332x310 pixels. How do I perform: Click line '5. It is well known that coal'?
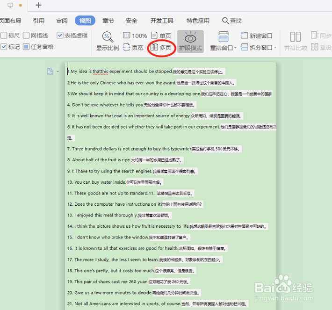pyautogui.click(x=154, y=116)
